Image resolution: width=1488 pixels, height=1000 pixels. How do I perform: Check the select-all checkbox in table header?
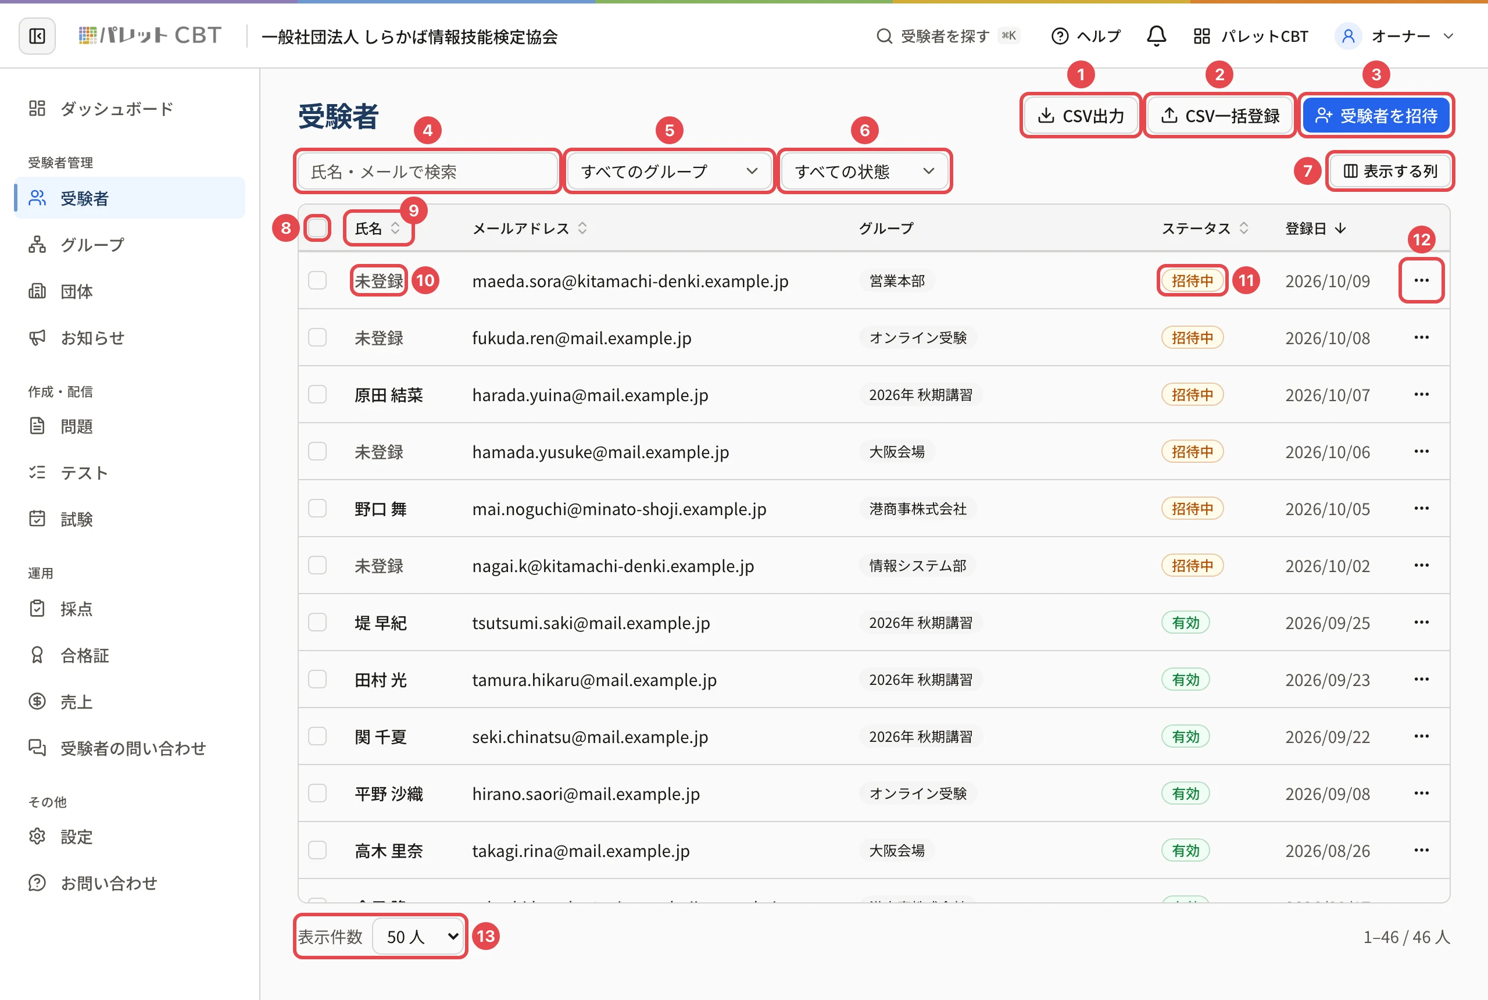coord(317,228)
